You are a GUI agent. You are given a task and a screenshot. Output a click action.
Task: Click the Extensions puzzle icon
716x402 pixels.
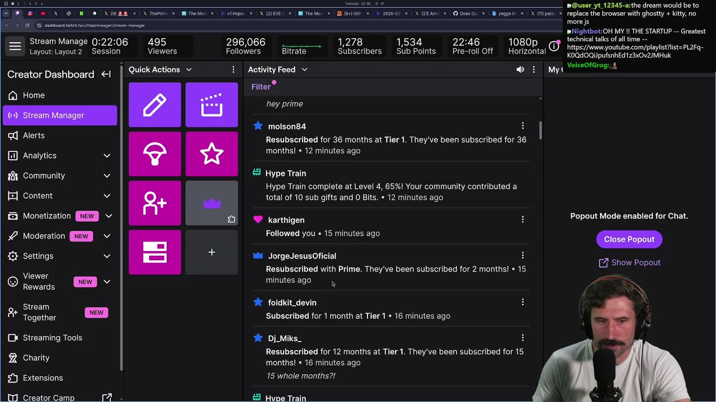[13, 378]
